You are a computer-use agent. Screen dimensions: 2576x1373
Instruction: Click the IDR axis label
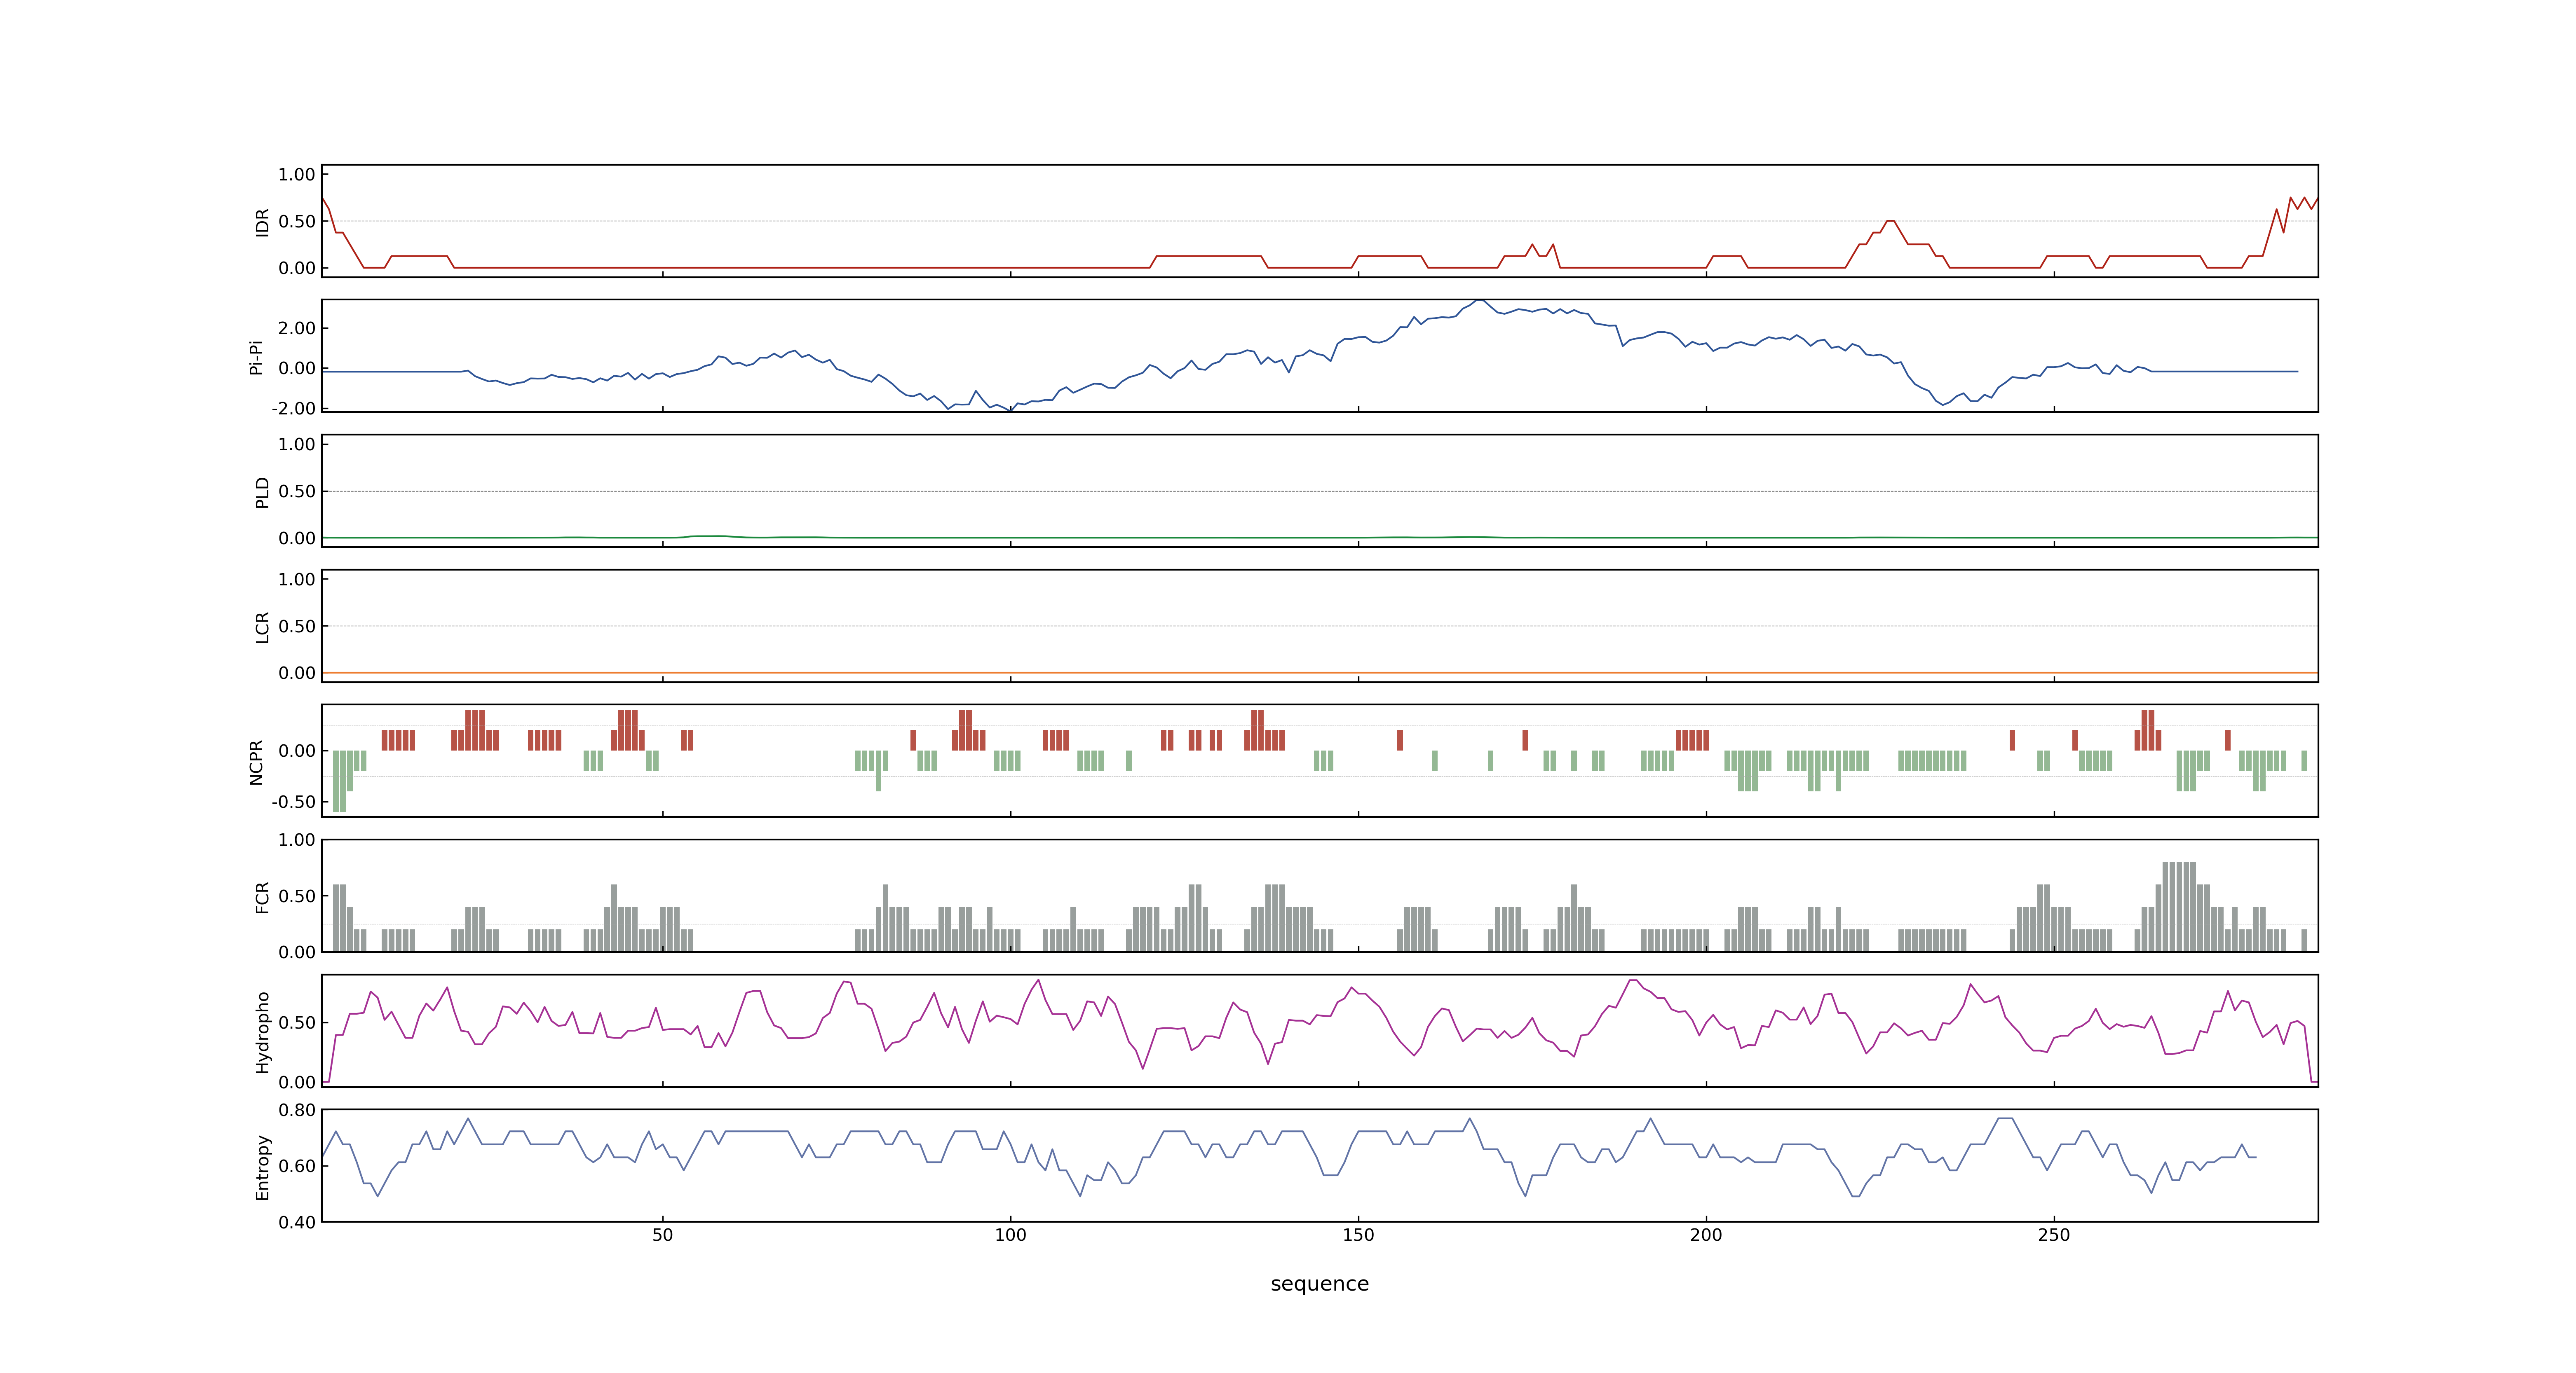(262, 222)
